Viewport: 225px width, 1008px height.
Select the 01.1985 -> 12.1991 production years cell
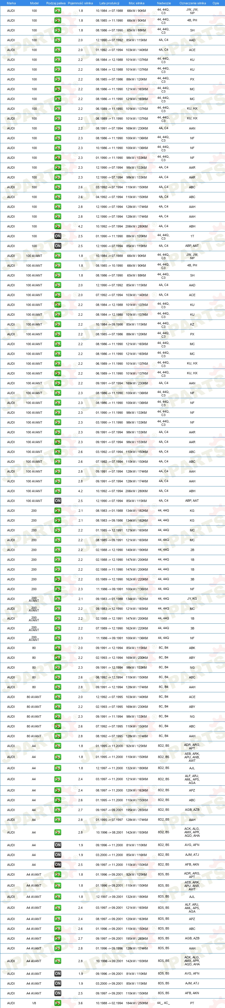[x=109, y=530]
